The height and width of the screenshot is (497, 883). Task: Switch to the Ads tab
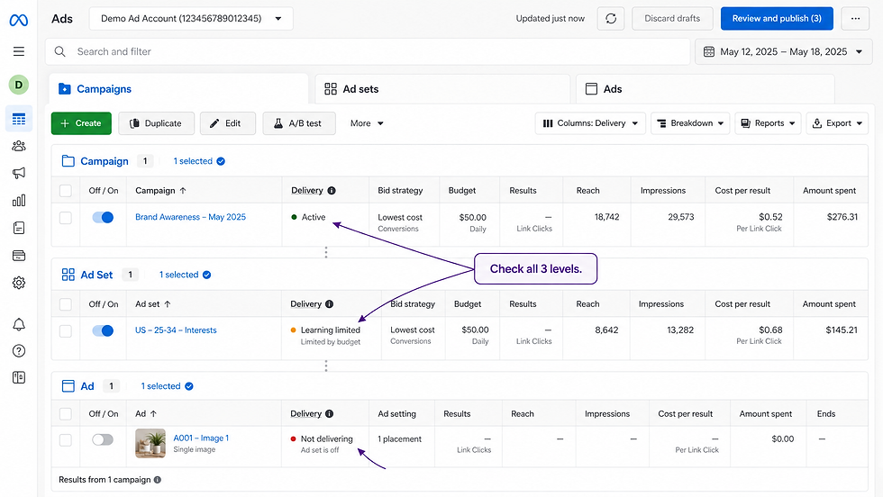(x=705, y=89)
